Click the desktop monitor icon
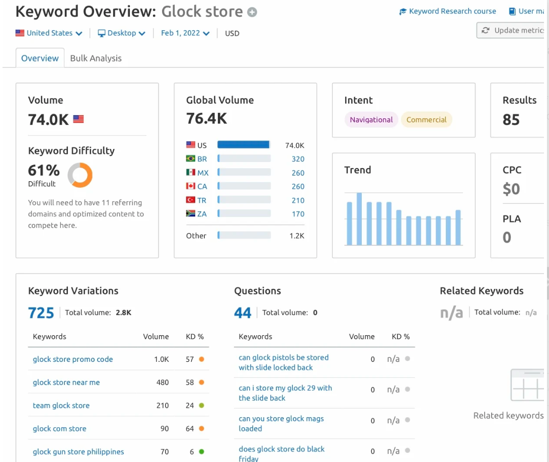549x462 pixels. pyautogui.click(x=102, y=33)
